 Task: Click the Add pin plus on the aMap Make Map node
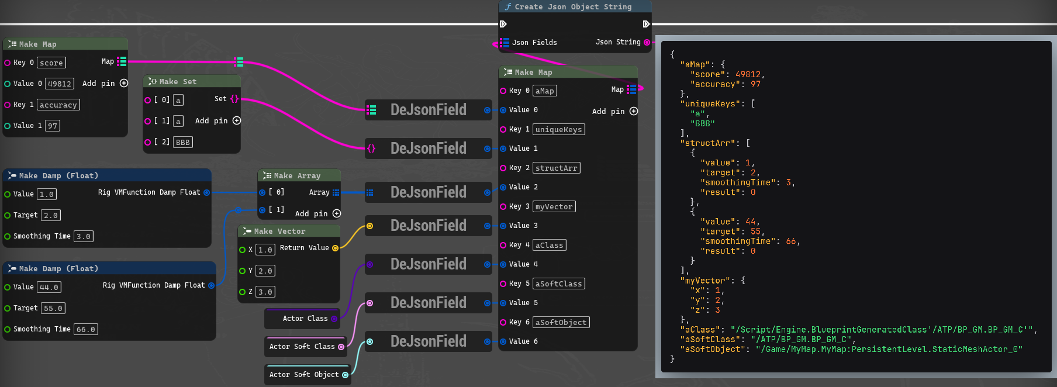coord(634,111)
